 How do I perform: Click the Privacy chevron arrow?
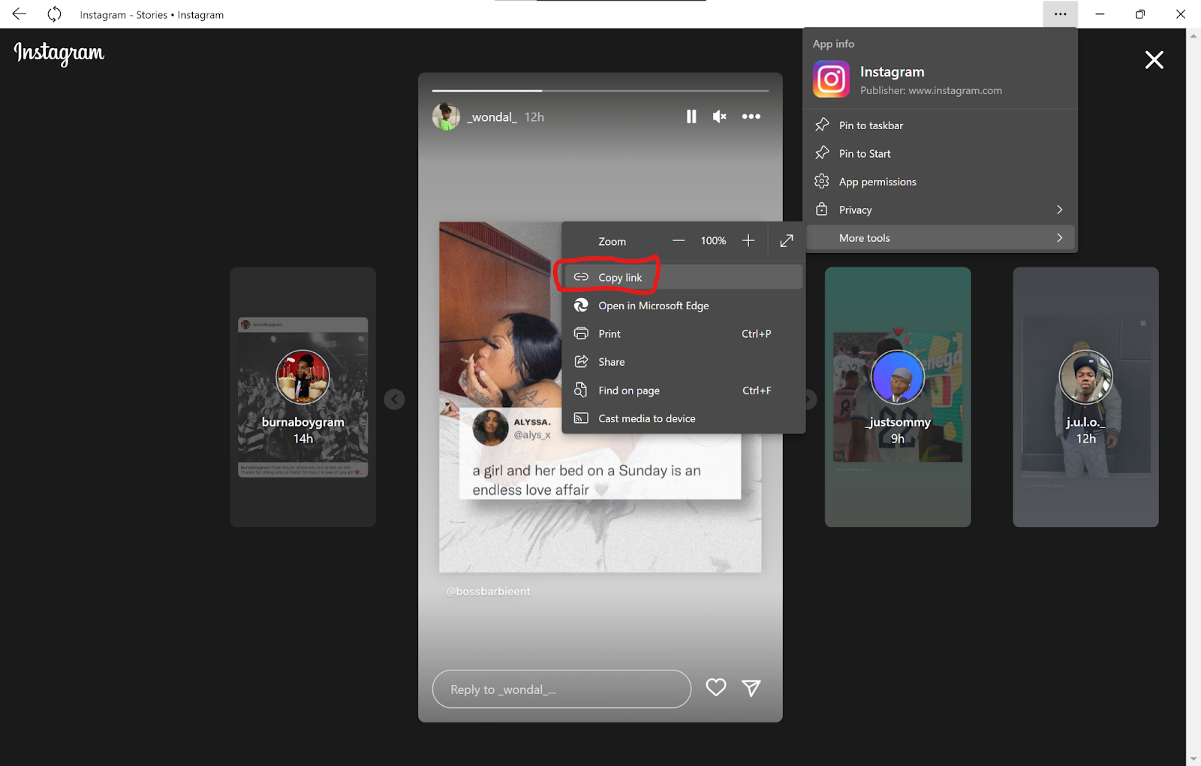pyautogui.click(x=1059, y=210)
